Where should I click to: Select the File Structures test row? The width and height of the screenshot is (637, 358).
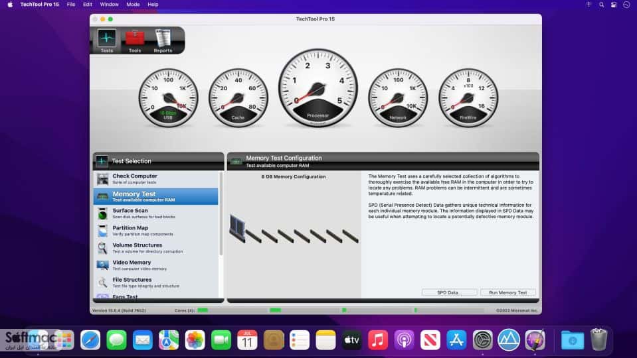click(x=156, y=282)
